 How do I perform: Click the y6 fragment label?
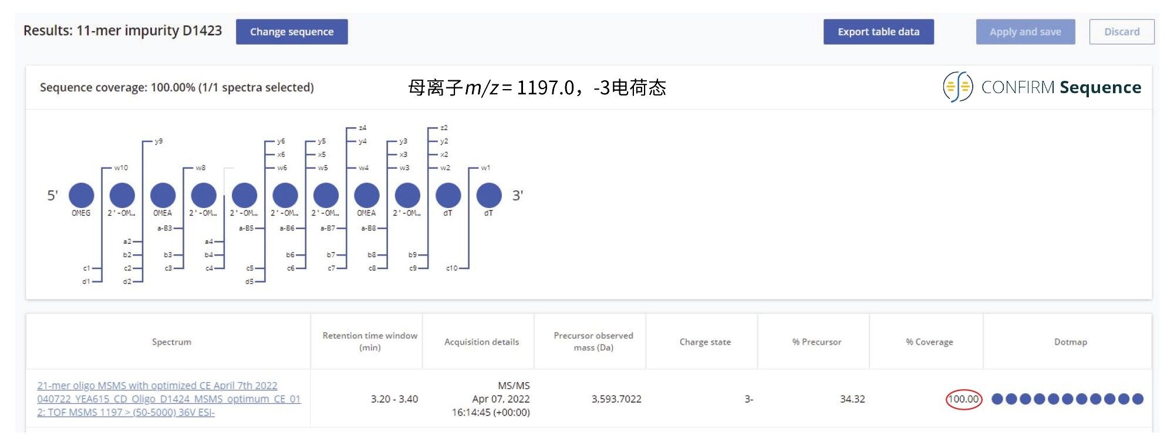(281, 141)
